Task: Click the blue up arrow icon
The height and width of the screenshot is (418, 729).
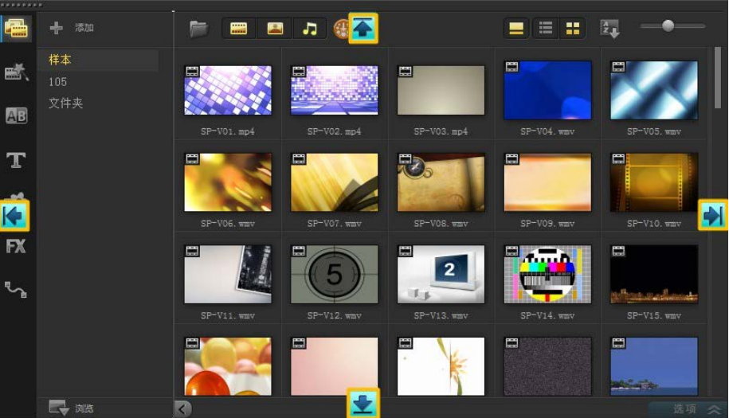Action: tap(363, 29)
